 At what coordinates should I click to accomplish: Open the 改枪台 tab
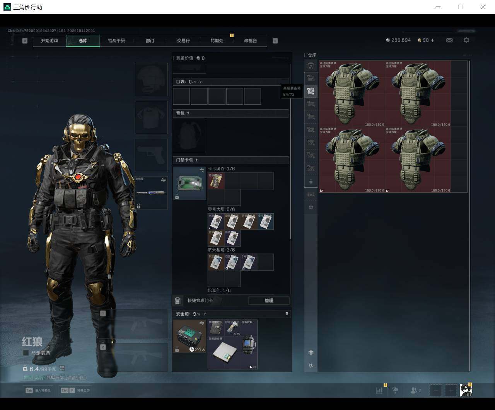click(x=250, y=41)
